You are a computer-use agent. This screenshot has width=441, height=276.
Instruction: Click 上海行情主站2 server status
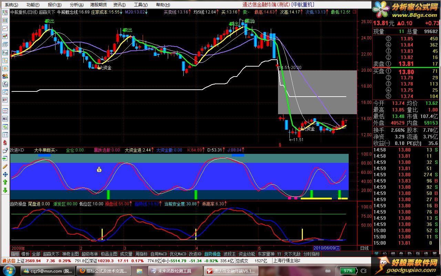287,261
